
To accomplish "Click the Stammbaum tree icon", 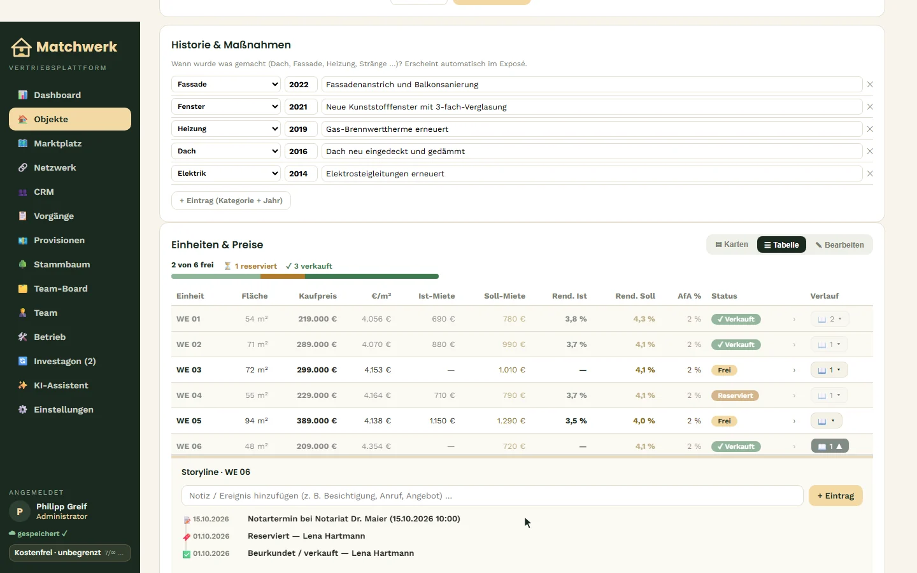I will pos(23,264).
